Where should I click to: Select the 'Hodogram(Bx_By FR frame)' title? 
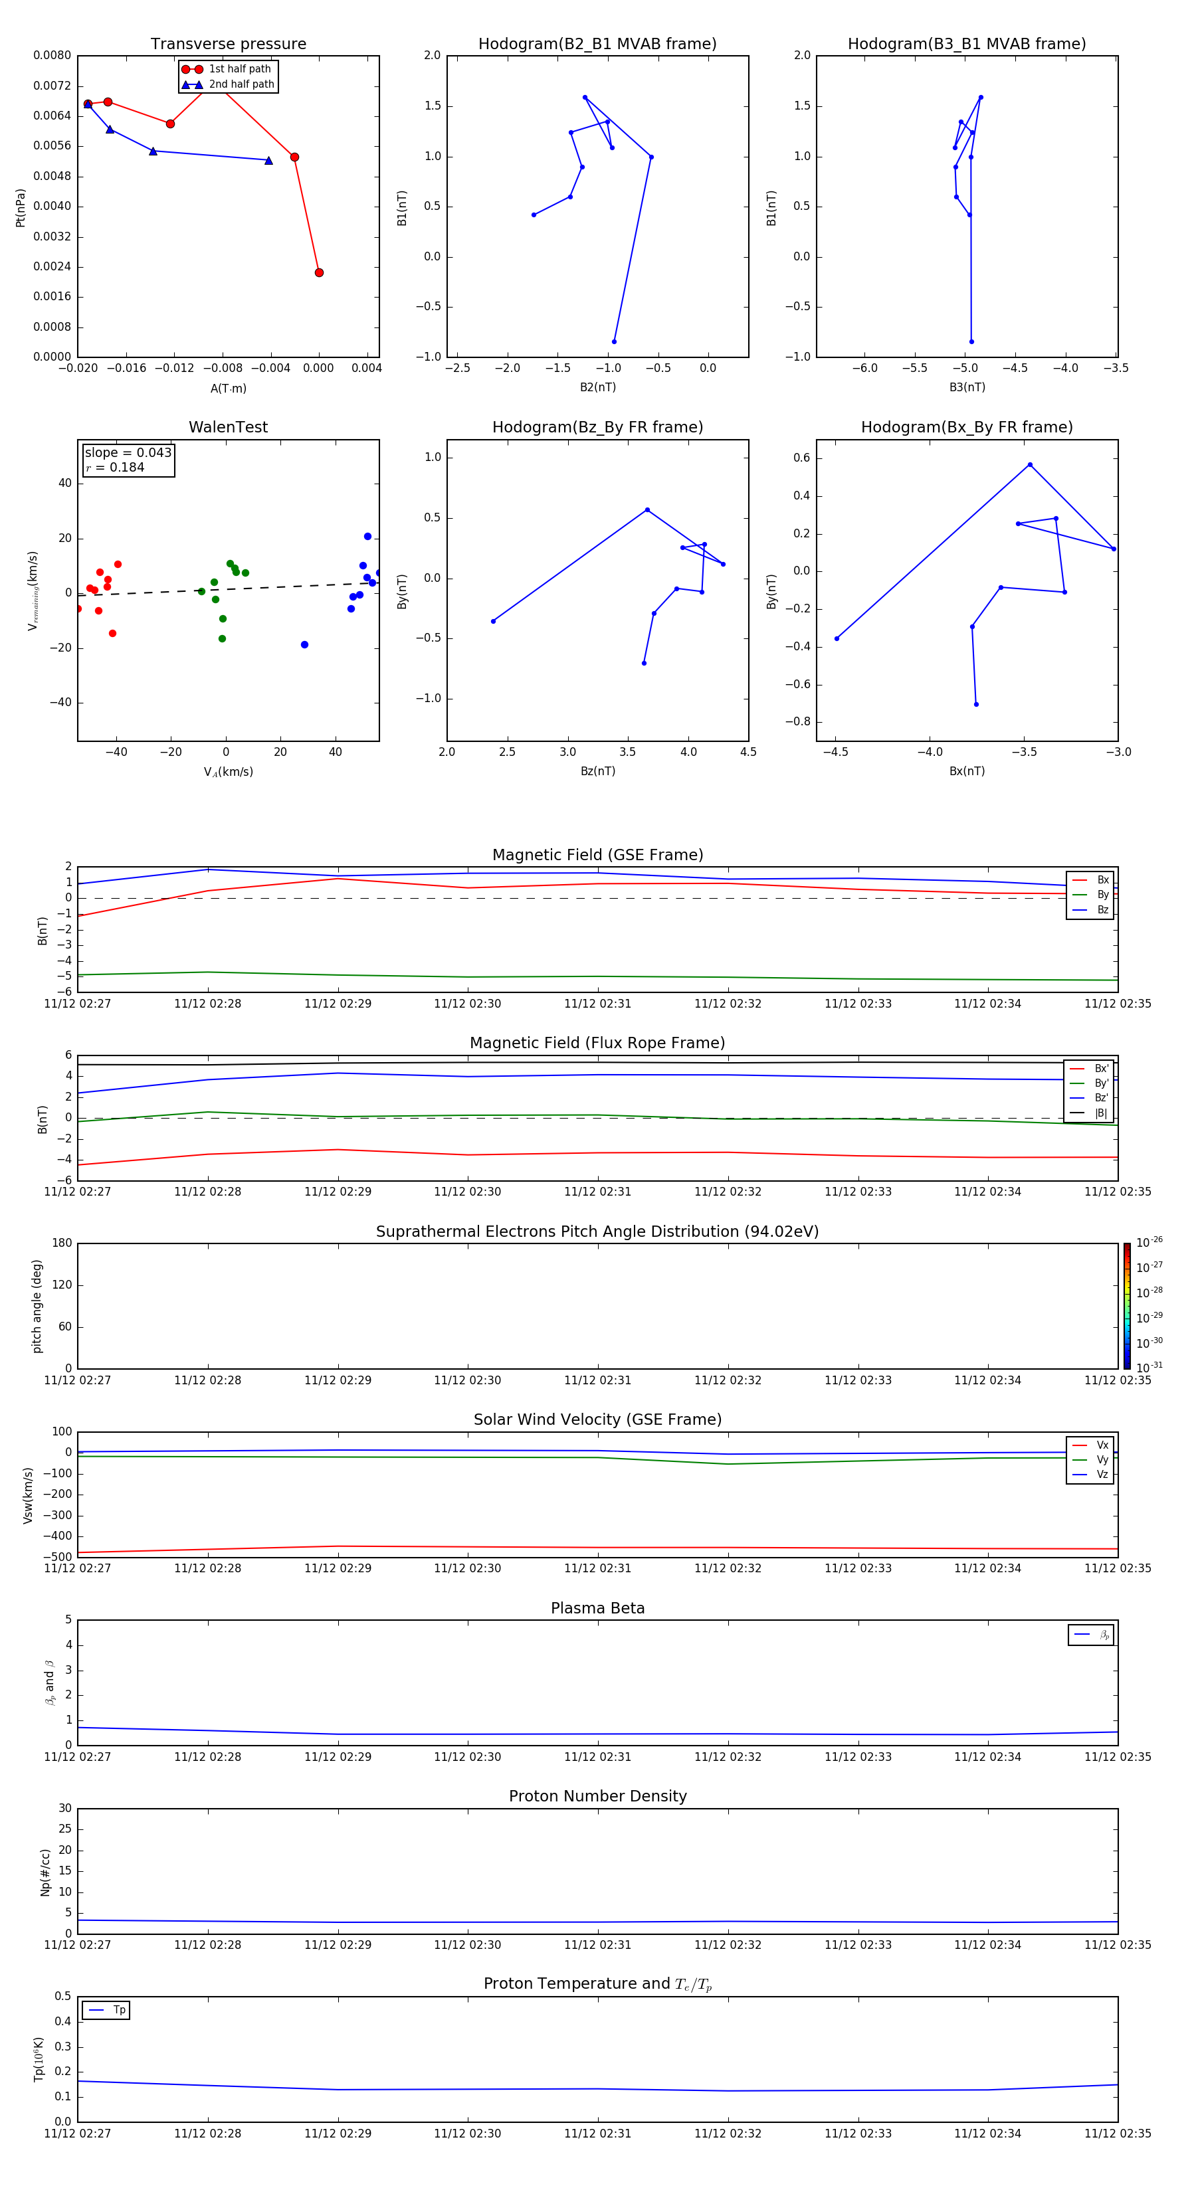click(967, 427)
